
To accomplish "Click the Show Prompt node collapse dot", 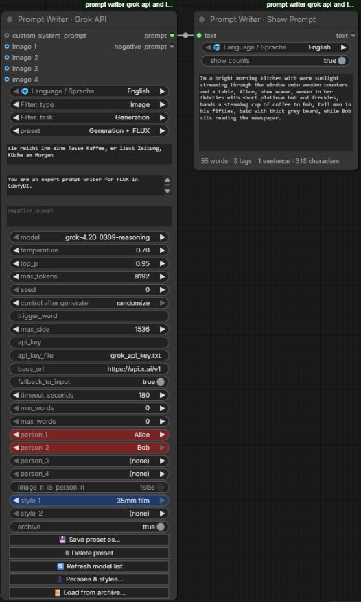I will (202, 19).
